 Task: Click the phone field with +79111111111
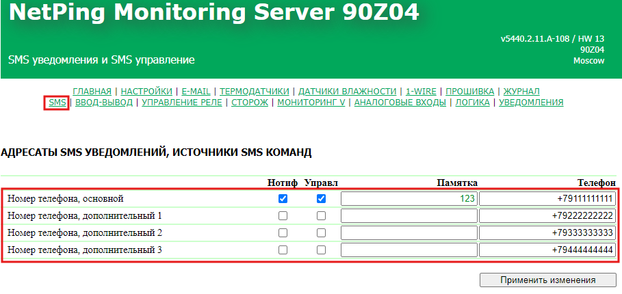pos(547,199)
